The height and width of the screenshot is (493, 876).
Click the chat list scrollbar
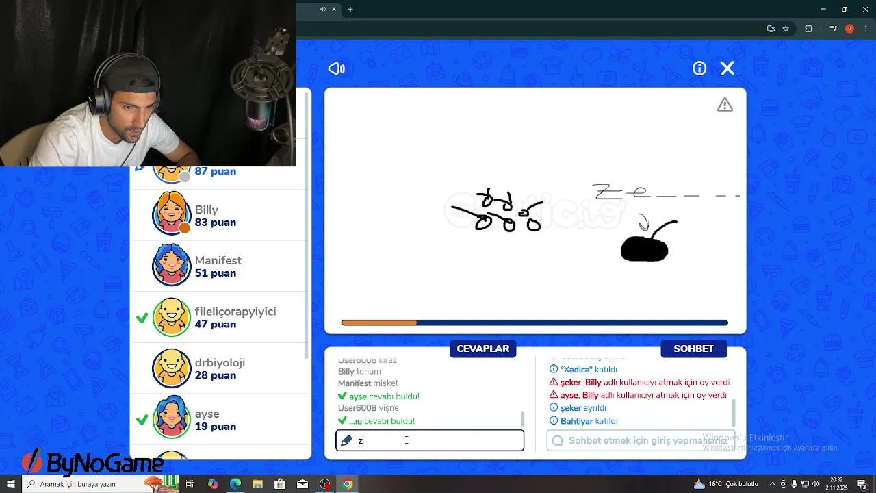[734, 413]
